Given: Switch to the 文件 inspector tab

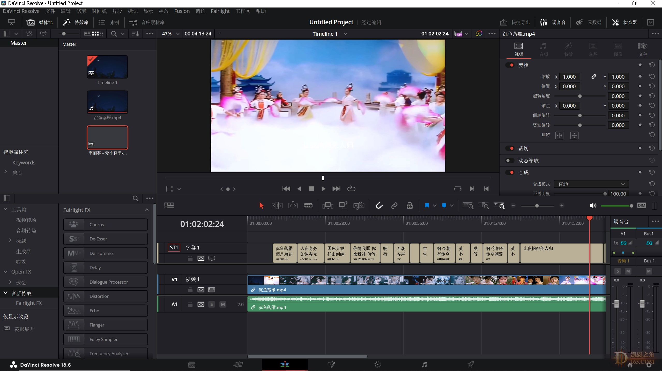Looking at the screenshot, I should tap(643, 49).
